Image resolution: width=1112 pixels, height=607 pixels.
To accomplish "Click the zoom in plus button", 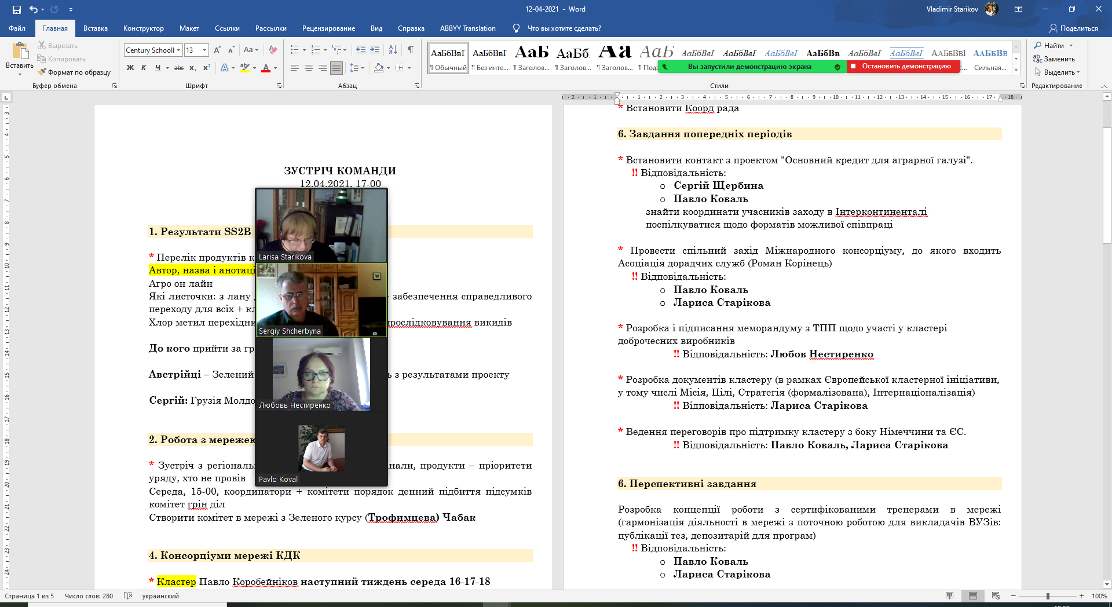I will click(1081, 596).
